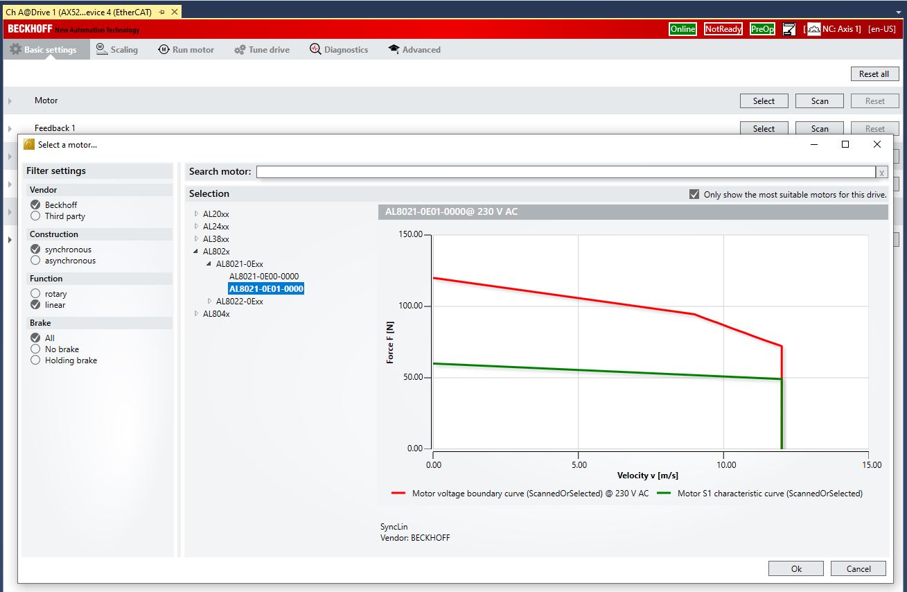Select motor AL8021-0E01-0000 in tree
Viewport: 907px width, 592px height.
tap(266, 289)
